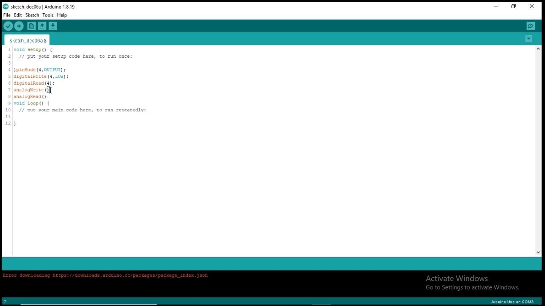Click the analogWrite( line
Viewport: 545px width, 306px height.
point(31,90)
